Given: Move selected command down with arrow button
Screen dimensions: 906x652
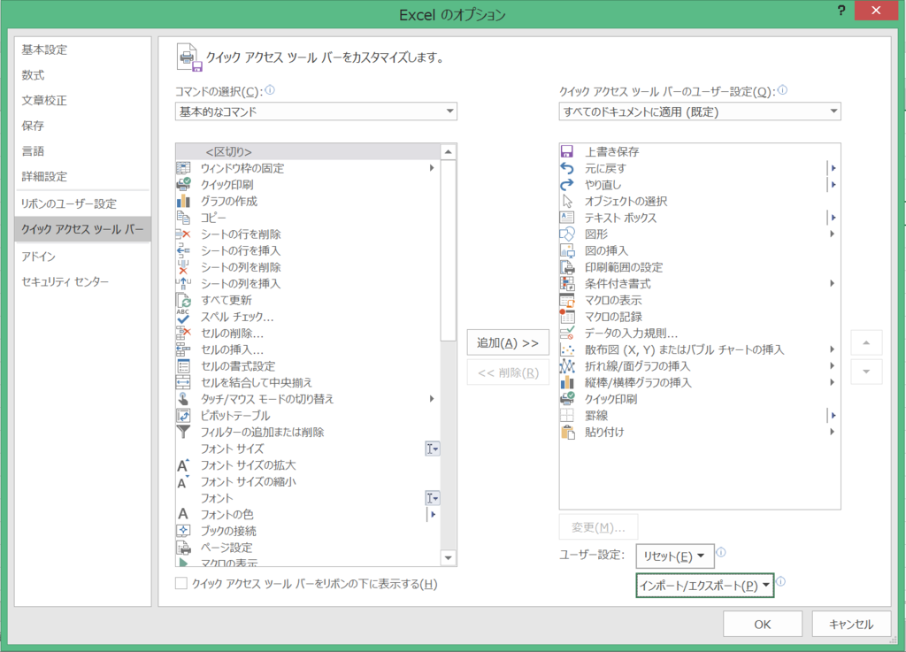Looking at the screenshot, I should click(x=866, y=372).
